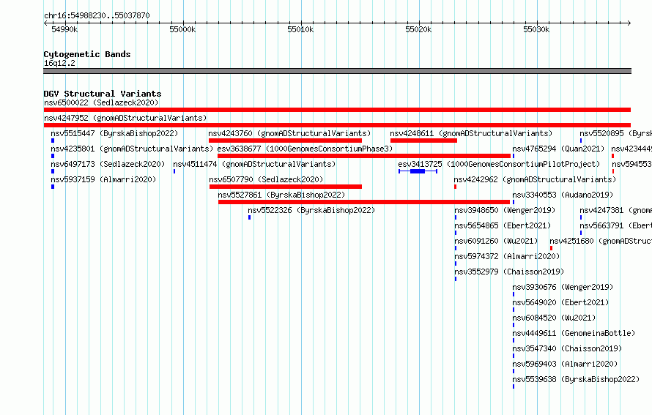Select nsv6507790 (Sedlazeck2020) label
Screen dimensions: 652x415
click(x=266, y=179)
